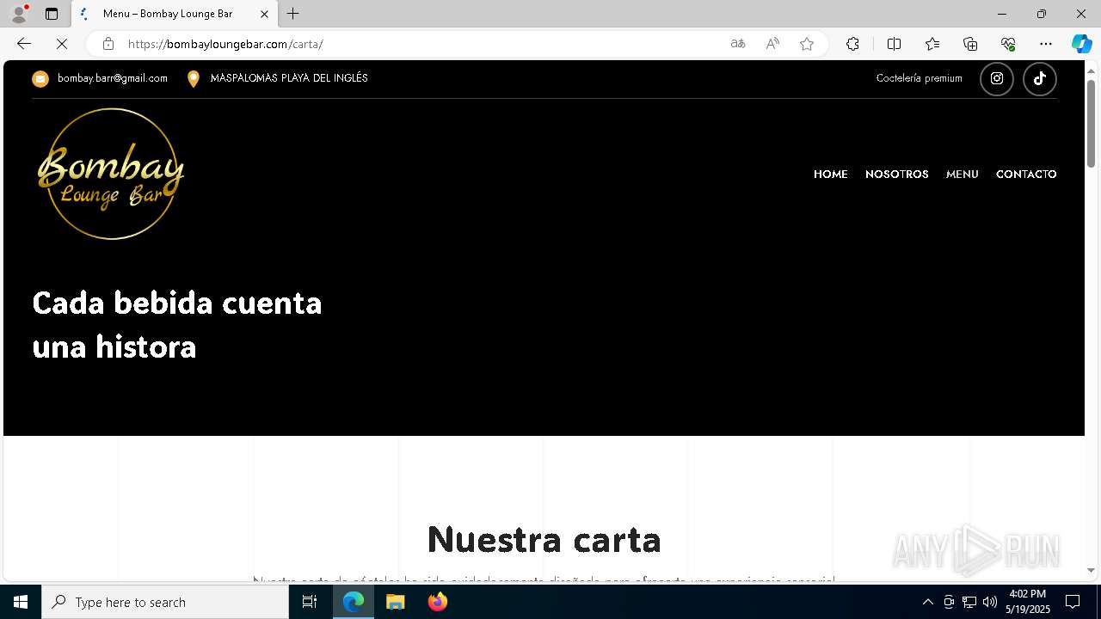Open the network status tray icon
Image resolution: width=1101 pixels, height=619 pixels.
[969, 602]
